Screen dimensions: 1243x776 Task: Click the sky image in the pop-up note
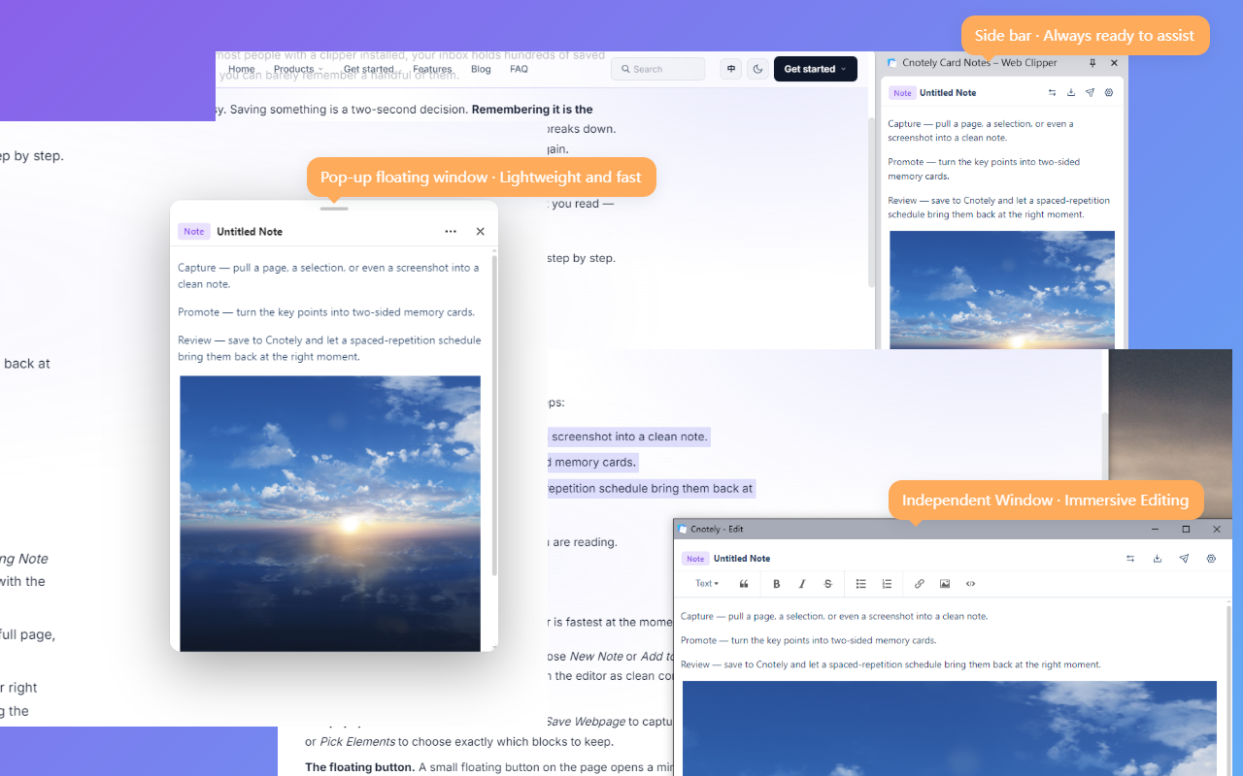330,513
